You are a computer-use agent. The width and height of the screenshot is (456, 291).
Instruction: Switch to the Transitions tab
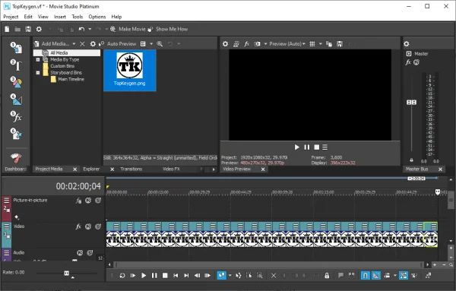point(131,169)
